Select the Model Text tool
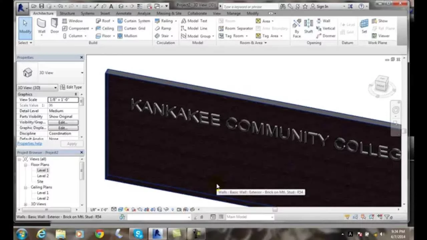The height and width of the screenshot is (240, 427). [x=194, y=21]
